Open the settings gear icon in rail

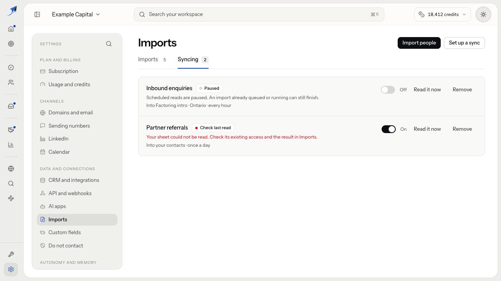tap(11, 269)
